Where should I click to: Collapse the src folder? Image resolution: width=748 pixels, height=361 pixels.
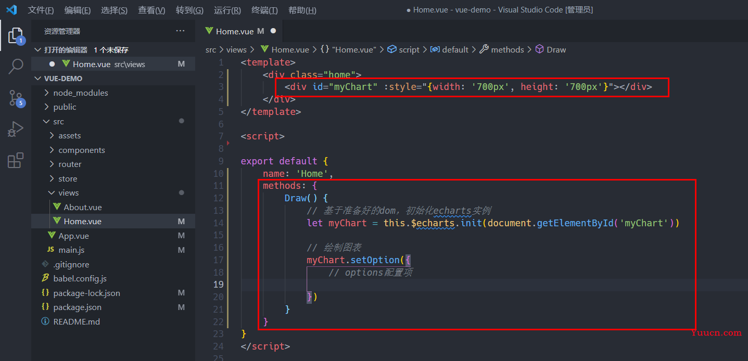(x=47, y=121)
